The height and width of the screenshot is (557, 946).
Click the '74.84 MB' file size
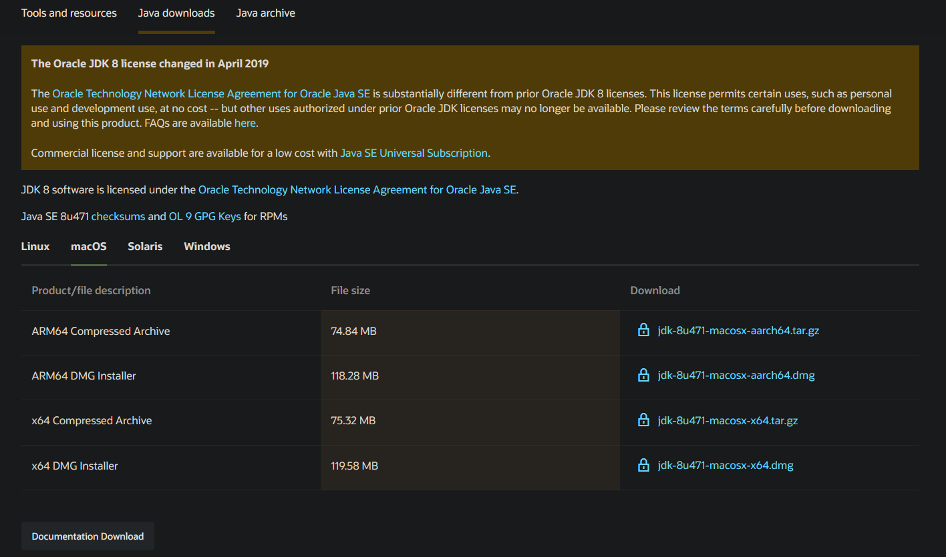[354, 332]
